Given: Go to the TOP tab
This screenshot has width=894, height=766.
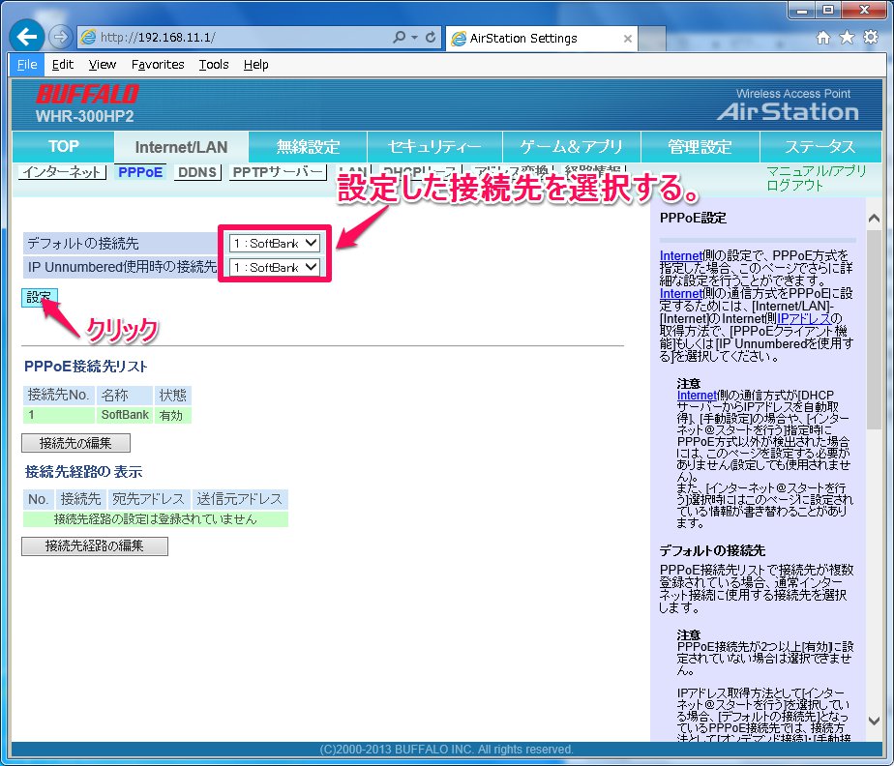Looking at the screenshot, I should 63,146.
